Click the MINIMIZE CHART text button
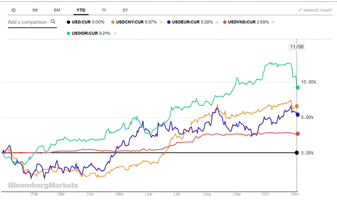337x200 pixels. pos(318,10)
